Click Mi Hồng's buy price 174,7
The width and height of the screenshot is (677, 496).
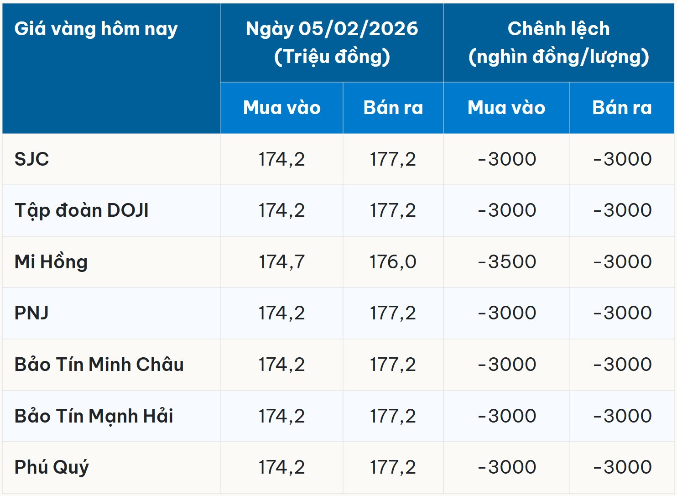281,262
